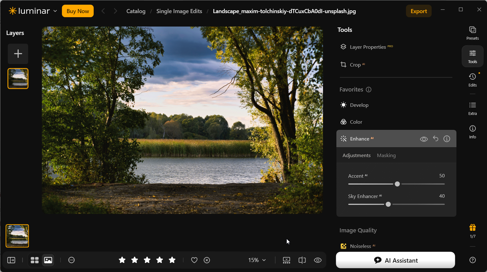
Task: Reject photo with the X circle icon
Action: tap(207, 260)
